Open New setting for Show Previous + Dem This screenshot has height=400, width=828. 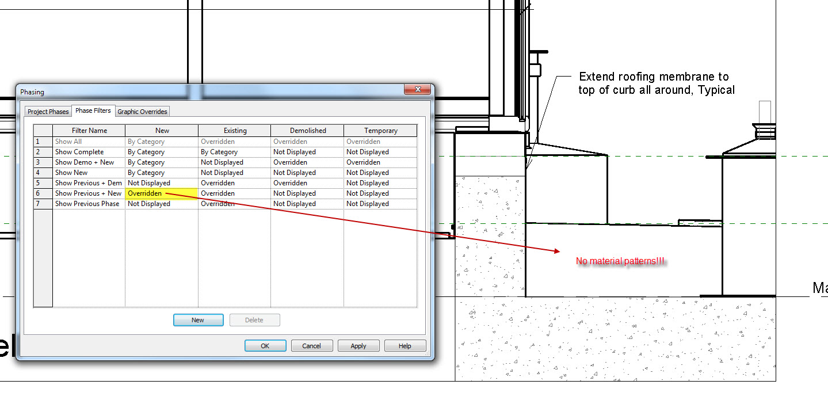[162, 183]
